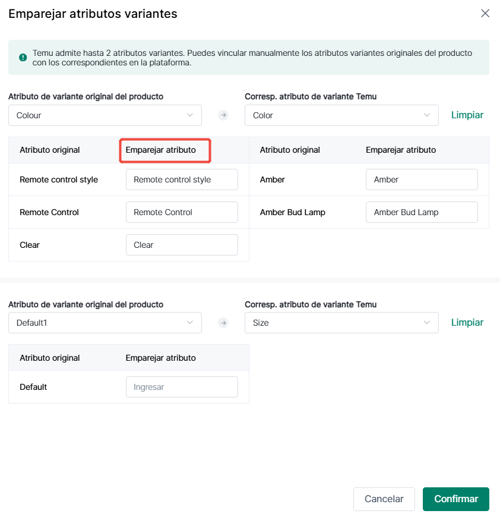Expand the Default1 variant dropdown
Image resolution: width=500 pixels, height=520 pixels.
click(x=105, y=323)
